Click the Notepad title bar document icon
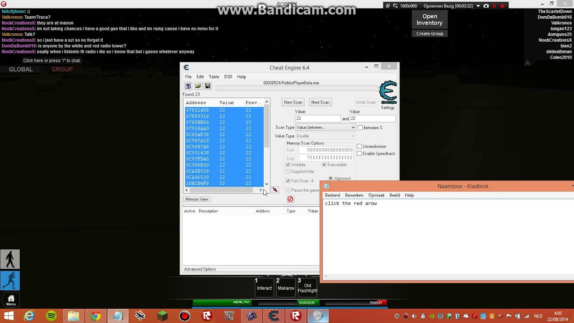574x323 pixels. (x=326, y=186)
